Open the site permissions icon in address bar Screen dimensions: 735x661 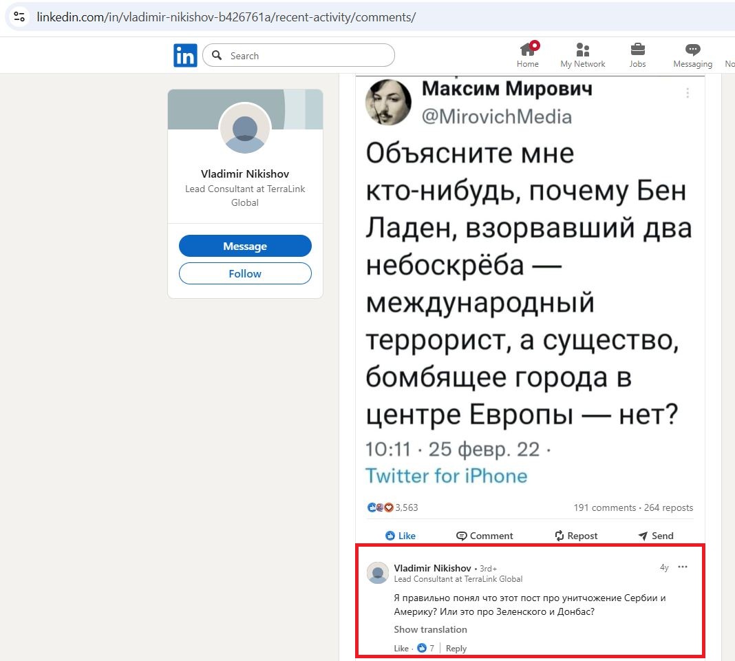(17, 17)
